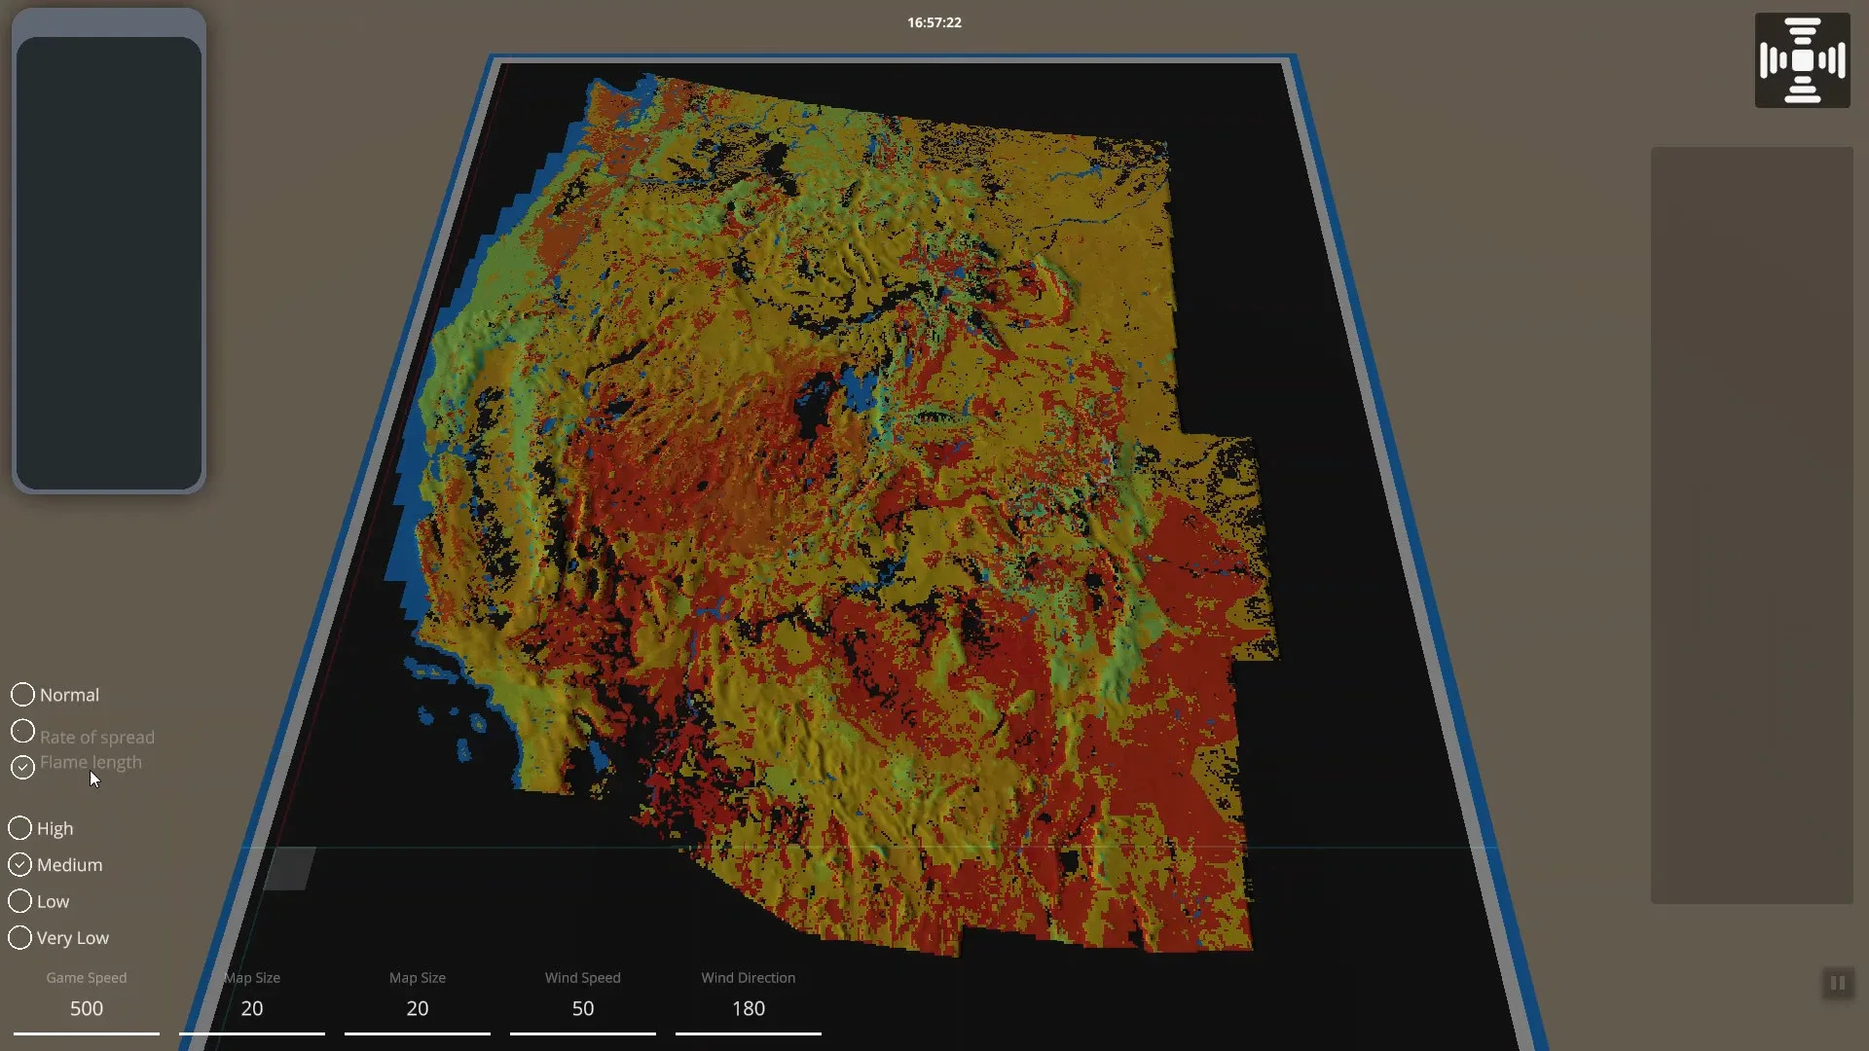Select the Medium radio button

tap(19, 865)
